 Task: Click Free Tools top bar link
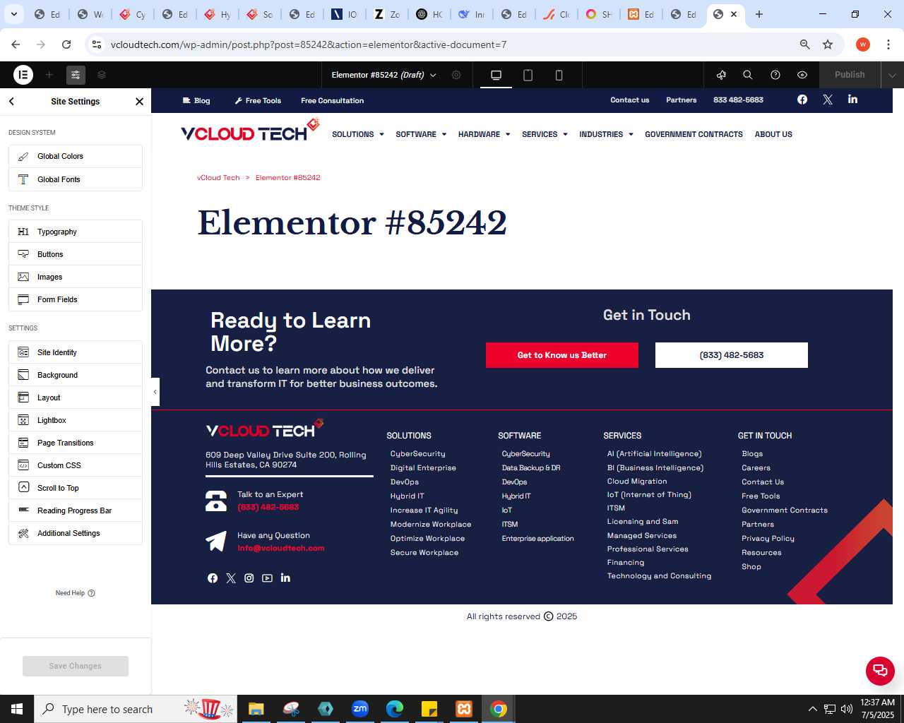point(258,100)
